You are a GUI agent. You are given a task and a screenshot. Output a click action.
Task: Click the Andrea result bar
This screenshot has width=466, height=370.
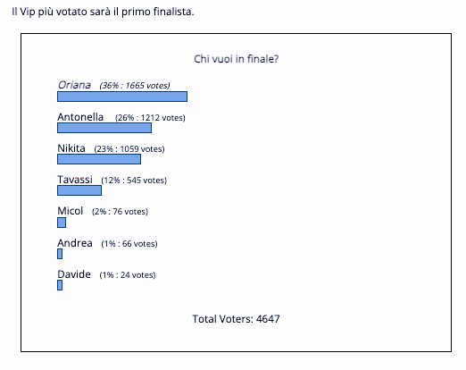60,254
